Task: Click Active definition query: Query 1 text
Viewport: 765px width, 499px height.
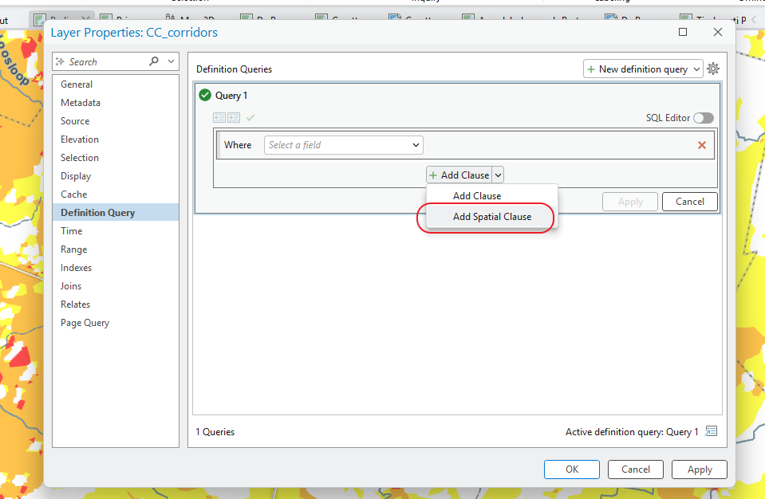Action: (x=632, y=432)
